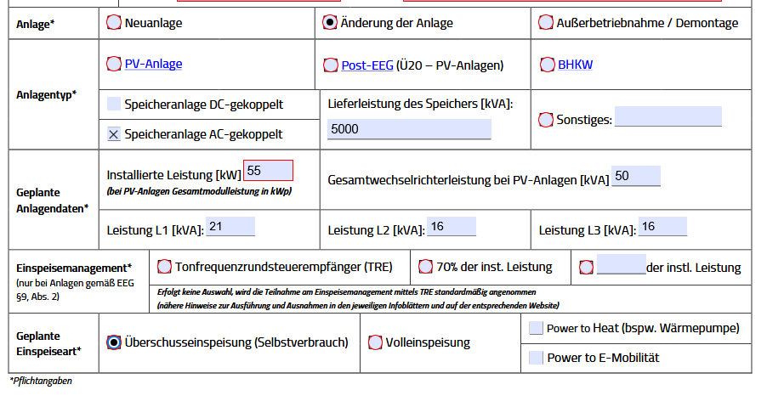The height and width of the screenshot is (407, 784).
Task: Choose Außerbetriebnahme / Demontage radio button
Action: coord(546,23)
